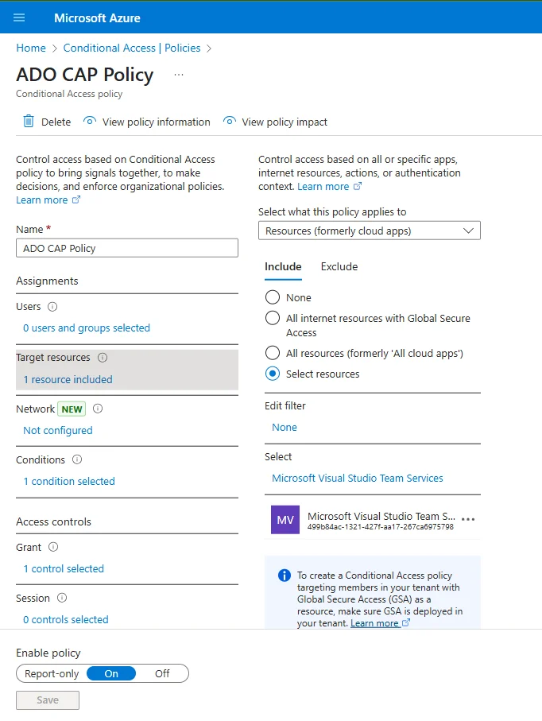
Task: Click the Enable policy label
Action: 48,653
